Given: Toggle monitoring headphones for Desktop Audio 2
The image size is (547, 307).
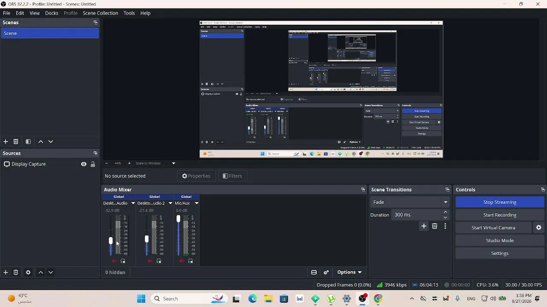Looking at the screenshot, I should pos(159,261).
